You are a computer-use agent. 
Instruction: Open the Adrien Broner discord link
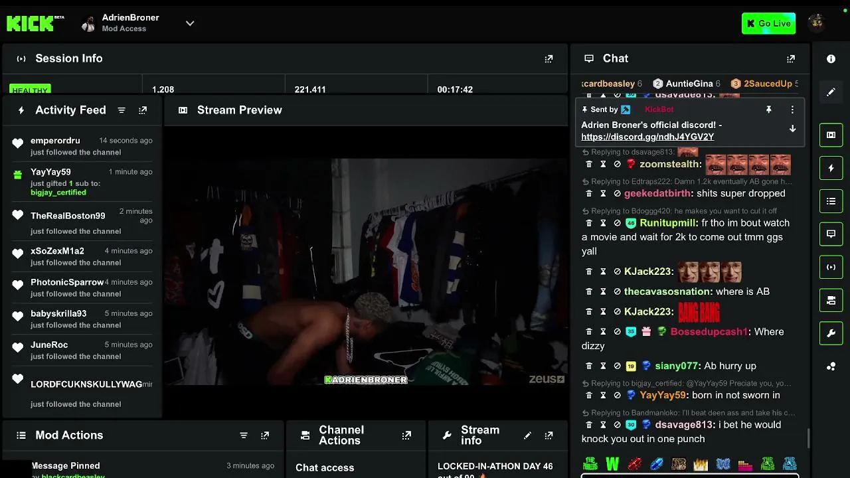click(x=647, y=137)
